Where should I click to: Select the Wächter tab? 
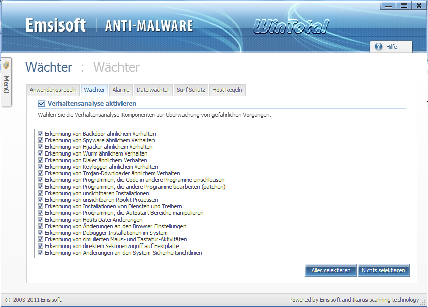(95, 90)
